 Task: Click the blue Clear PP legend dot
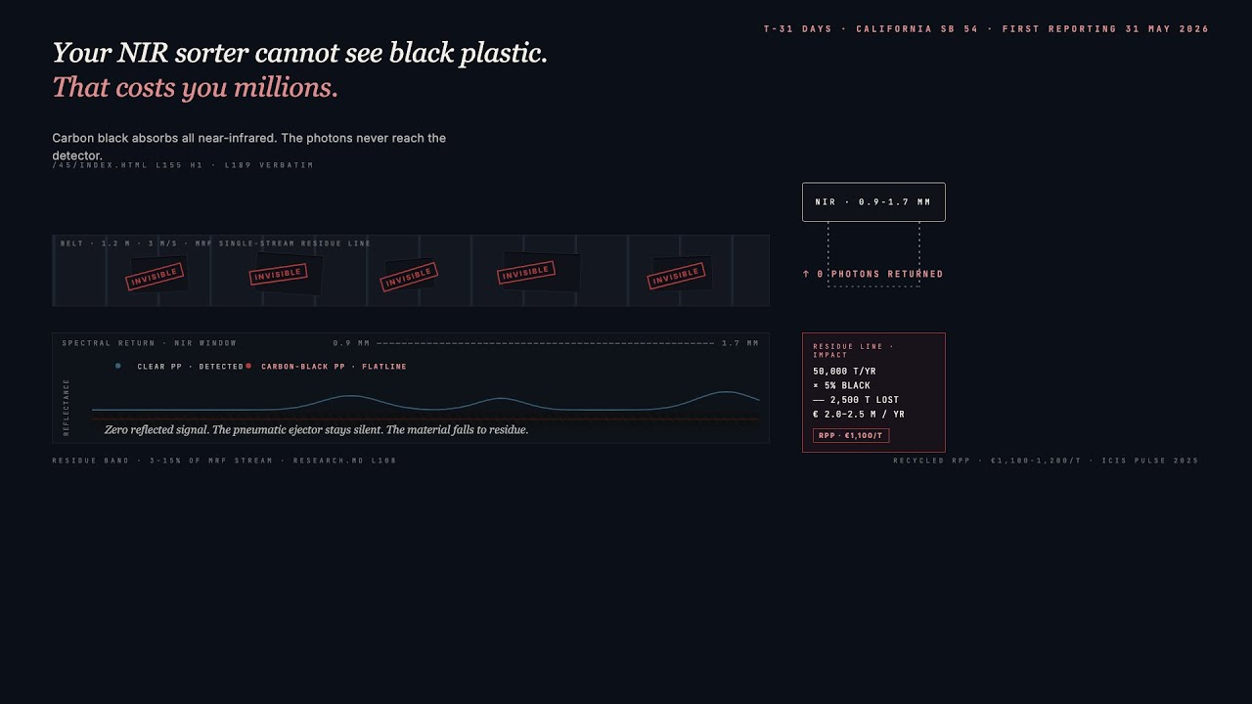(118, 366)
